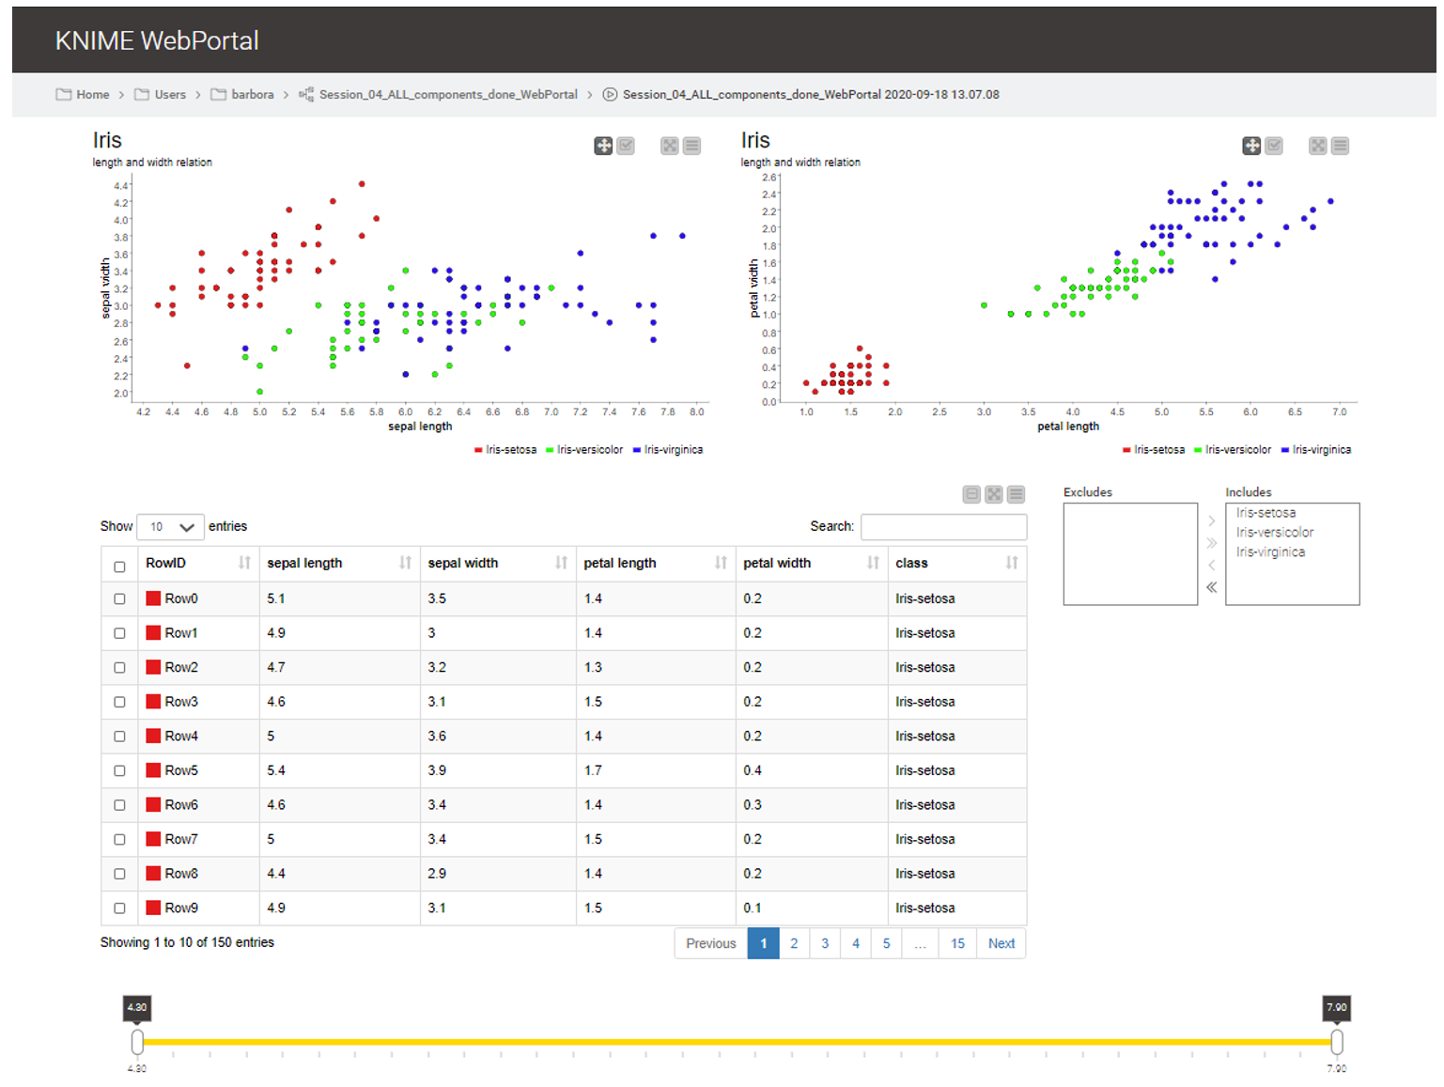Select Iris-setosa in Includes list
The image size is (1444, 1087).
pos(1265,513)
